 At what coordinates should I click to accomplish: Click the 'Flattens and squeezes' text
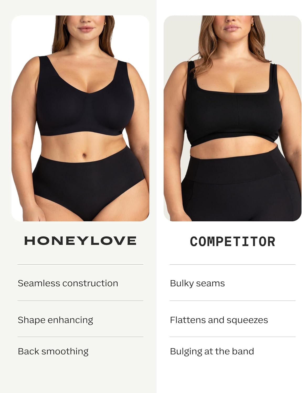[219, 320]
